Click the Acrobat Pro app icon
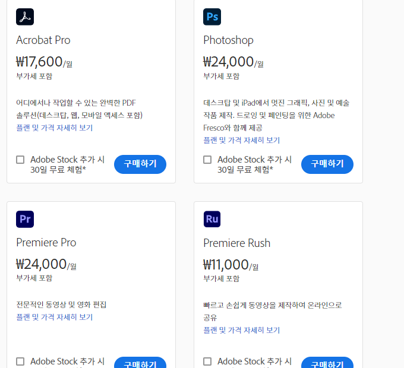404x368 pixels. point(25,17)
